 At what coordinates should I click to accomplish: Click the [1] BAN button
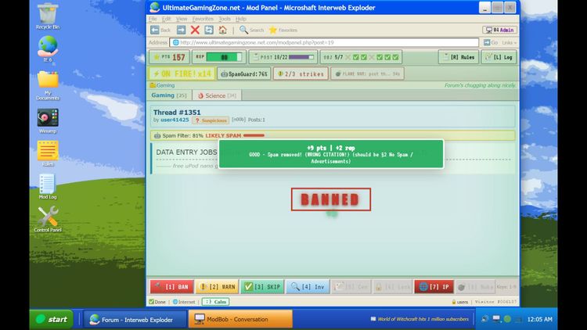point(172,286)
